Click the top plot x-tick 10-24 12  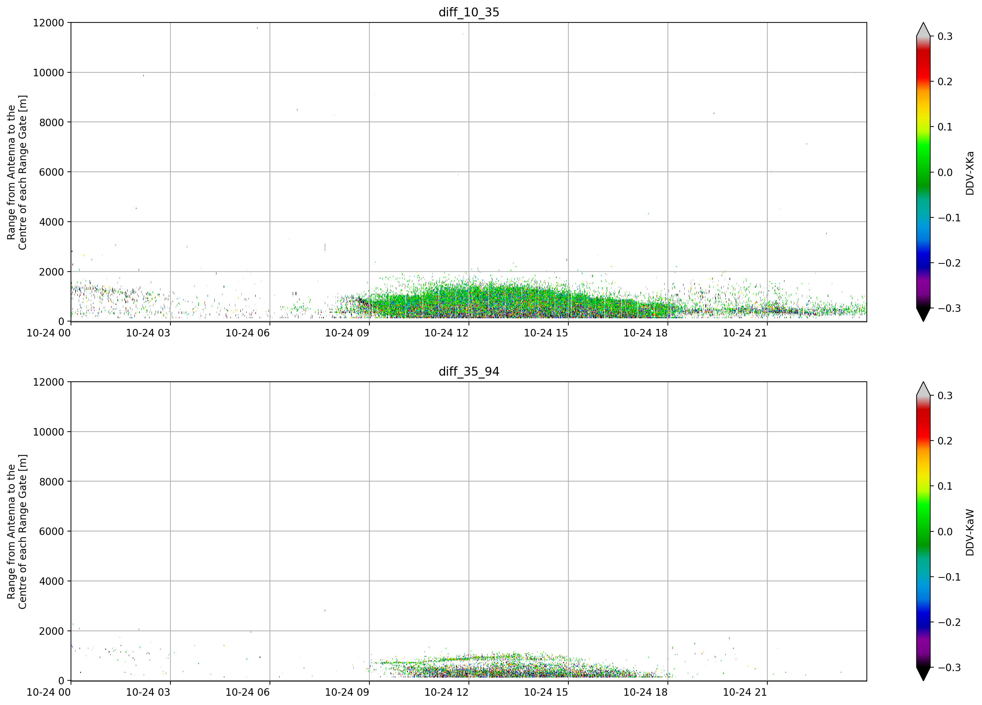[x=446, y=333]
